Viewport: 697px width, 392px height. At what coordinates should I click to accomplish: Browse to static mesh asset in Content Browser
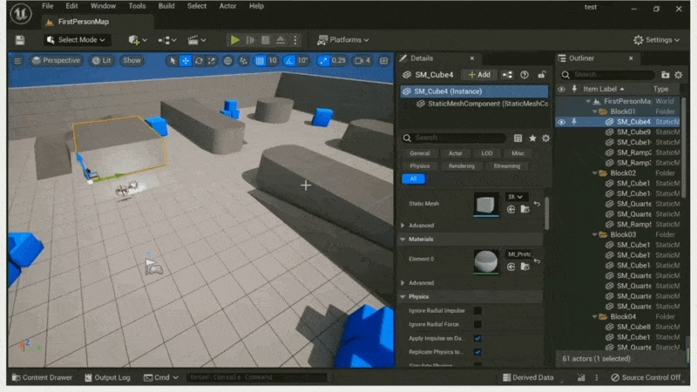coord(524,209)
